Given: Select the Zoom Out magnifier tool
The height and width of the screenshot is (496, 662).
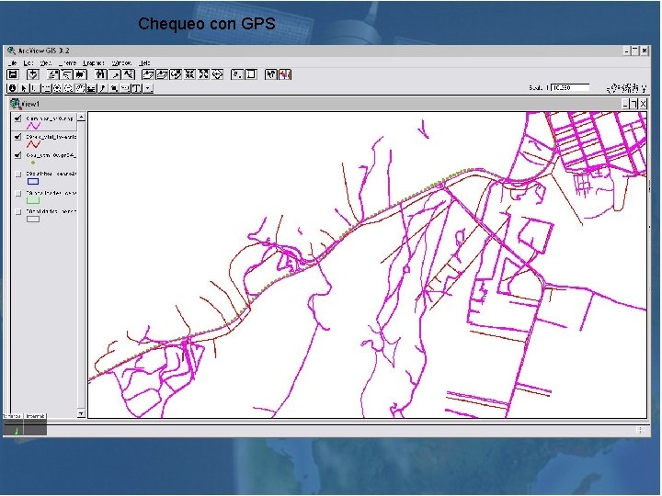Looking at the screenshot, I should tap(68, 88).
